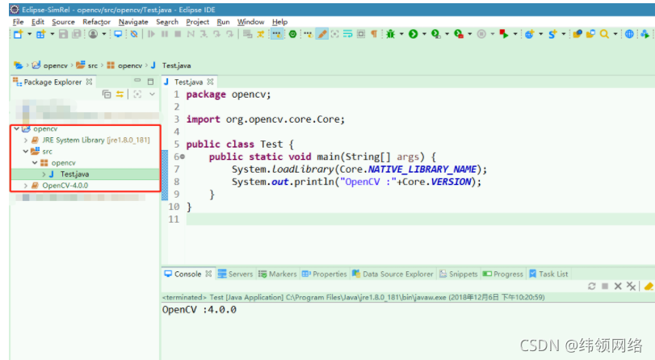Click the blue S+ new toolbar icon

pos(552,34)
